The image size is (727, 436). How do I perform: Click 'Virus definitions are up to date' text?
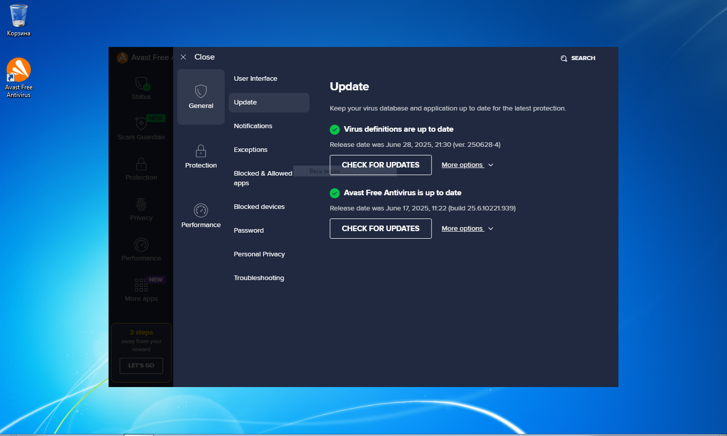pos(398,129)
